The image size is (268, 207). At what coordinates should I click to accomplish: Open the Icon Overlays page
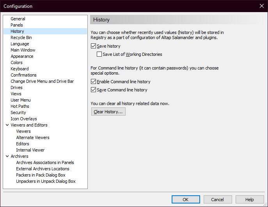[x=24, y=119]
